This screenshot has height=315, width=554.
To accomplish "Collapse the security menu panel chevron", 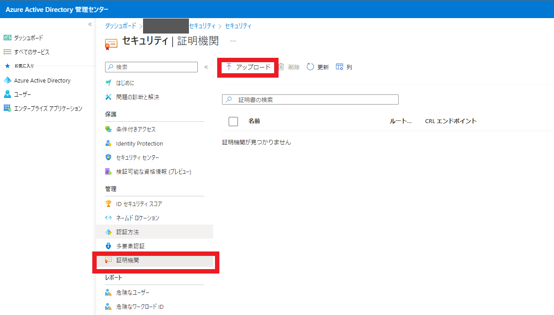I will 206,67.
